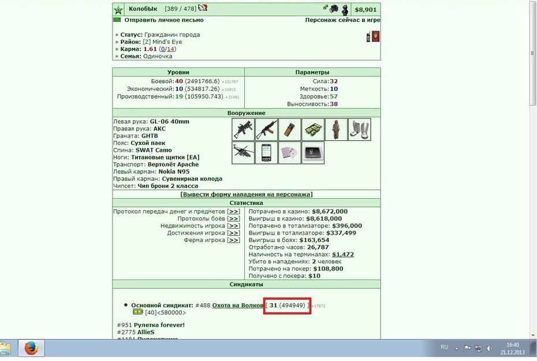Click the $8,901 money amount in header

click(366, 10)
